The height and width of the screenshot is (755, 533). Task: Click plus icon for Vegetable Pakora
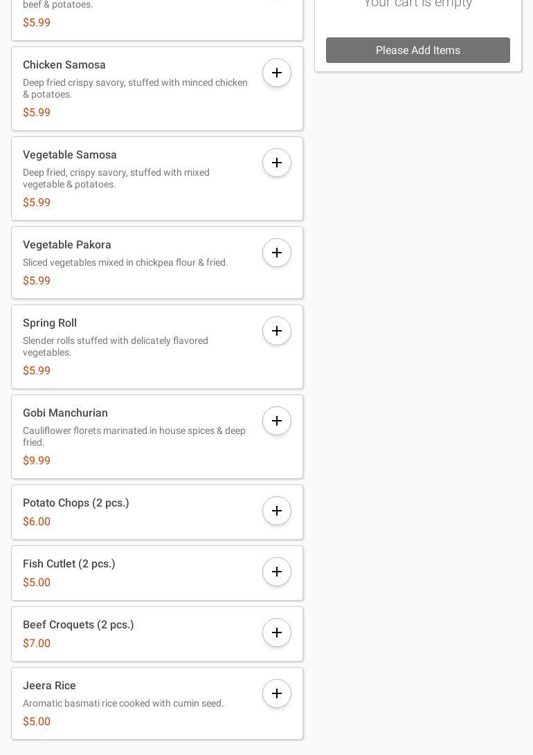click(x=277, y=253)
